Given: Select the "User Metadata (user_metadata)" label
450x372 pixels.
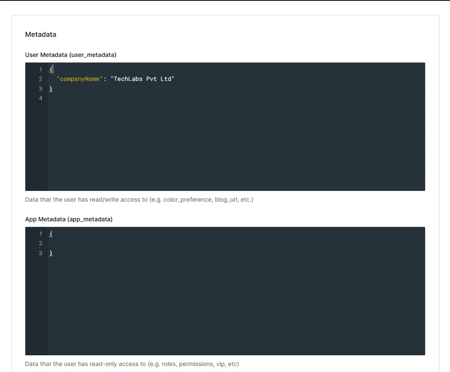Looking at the screenshot, I should pos(69,55).
